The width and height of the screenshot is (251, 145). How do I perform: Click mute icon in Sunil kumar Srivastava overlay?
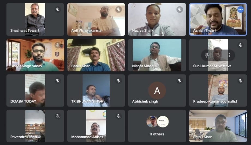click(218, 55)
